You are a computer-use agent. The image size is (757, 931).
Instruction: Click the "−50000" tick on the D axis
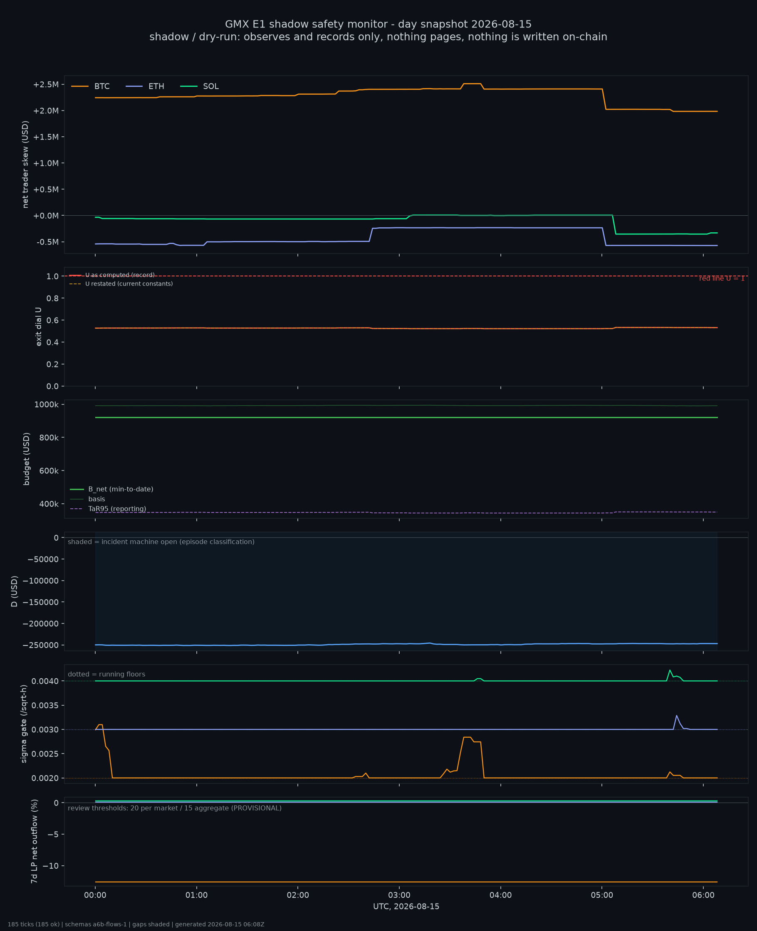[43, 559]
